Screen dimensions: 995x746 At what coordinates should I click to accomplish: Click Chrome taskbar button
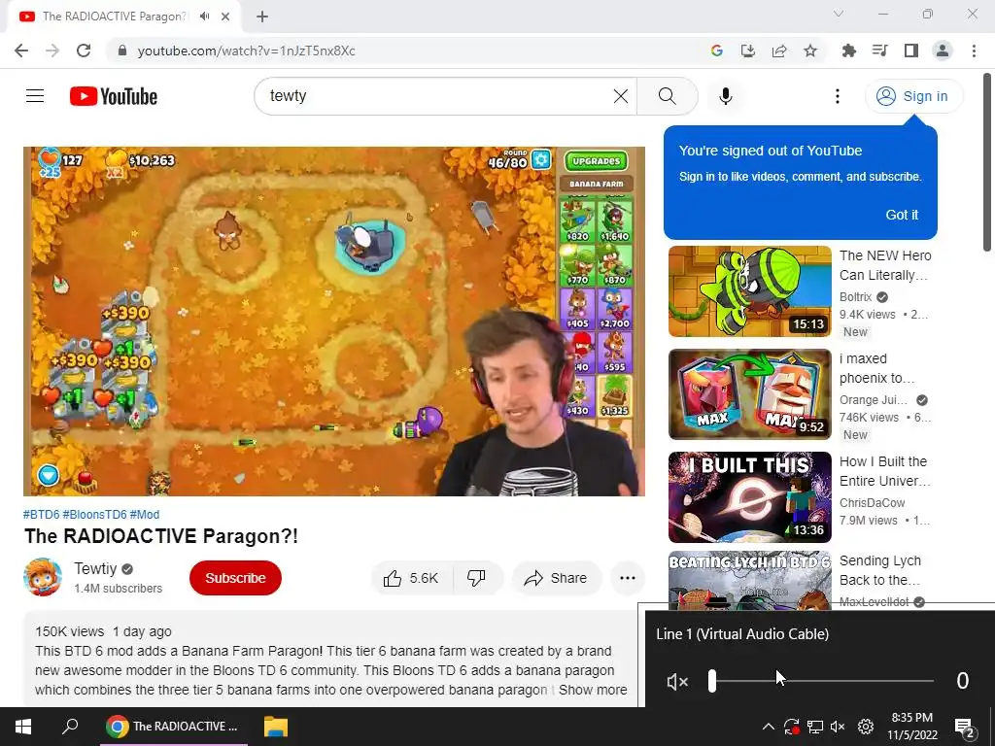point(173,727)
